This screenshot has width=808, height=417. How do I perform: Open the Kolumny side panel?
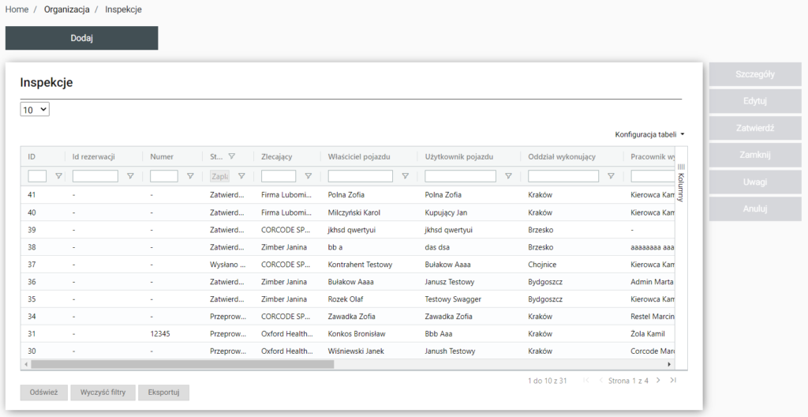tap(681, 182)
